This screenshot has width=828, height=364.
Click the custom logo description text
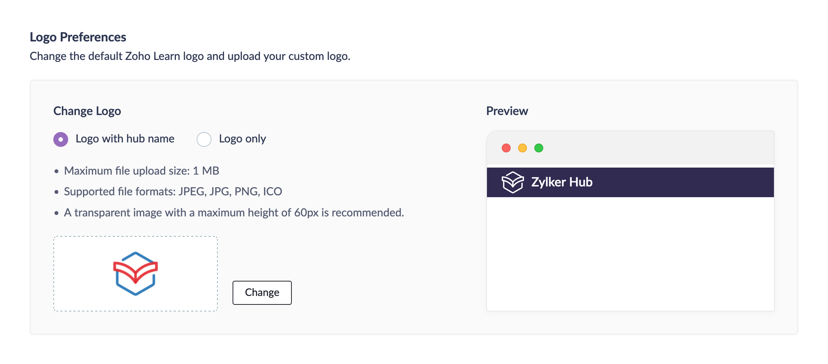(x=190, y=56)
